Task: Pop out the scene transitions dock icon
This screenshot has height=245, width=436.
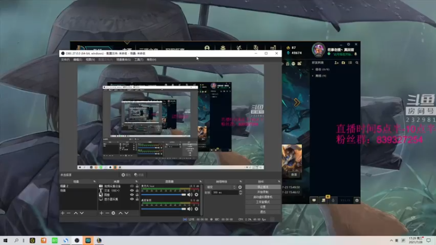Action: pyautogui.click(x=241, y=181)
